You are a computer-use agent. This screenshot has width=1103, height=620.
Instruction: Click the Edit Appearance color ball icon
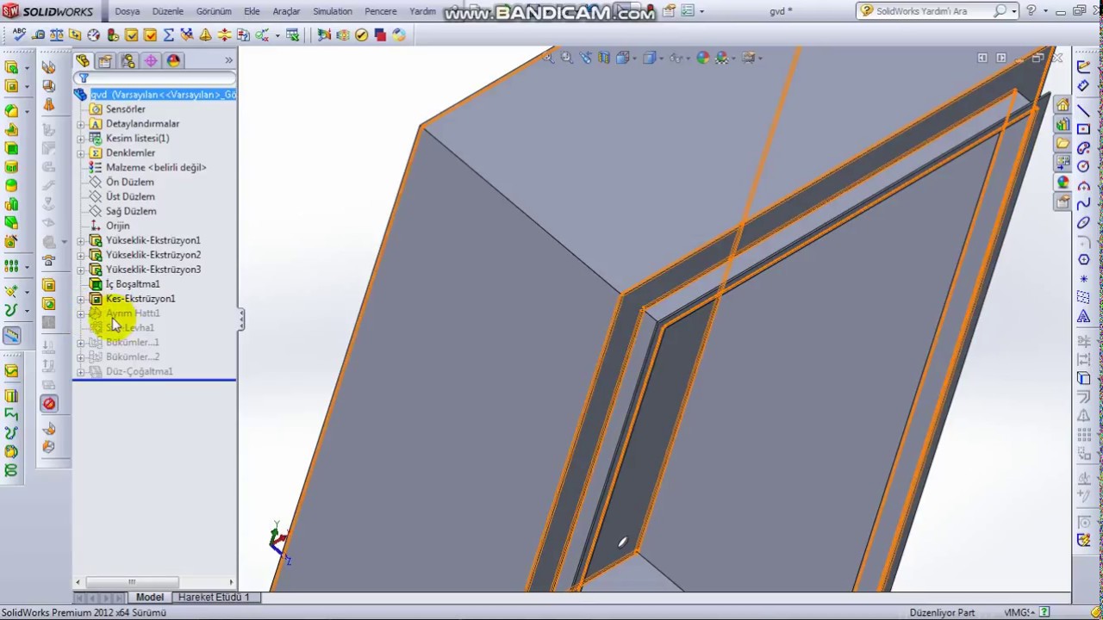tap(702, 58)
